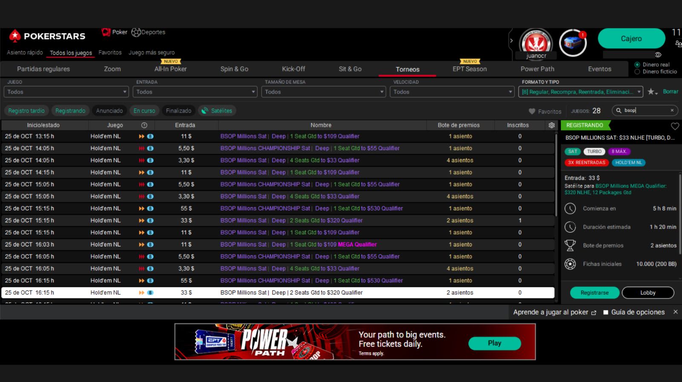Switch to the EPT Season tab
This screenshot has height=382, width=682.
470,69
